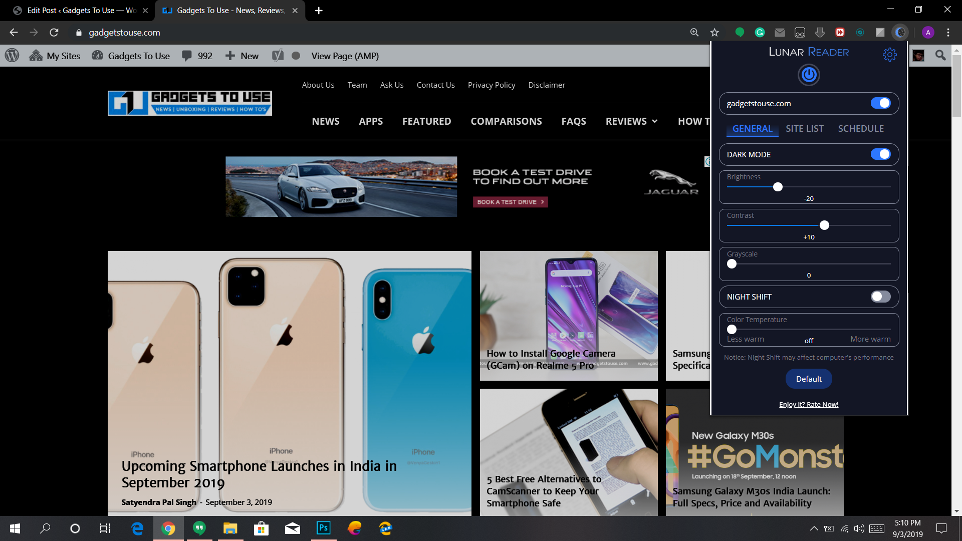Select the SITE LIST tab in Lunar Reader
Image resolution: width=962 pixels, height=541 pixels.
(804, 128)
